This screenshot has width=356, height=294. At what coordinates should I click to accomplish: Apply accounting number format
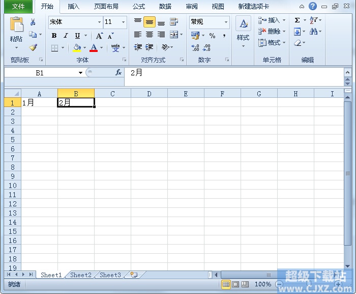click(195, 36)
